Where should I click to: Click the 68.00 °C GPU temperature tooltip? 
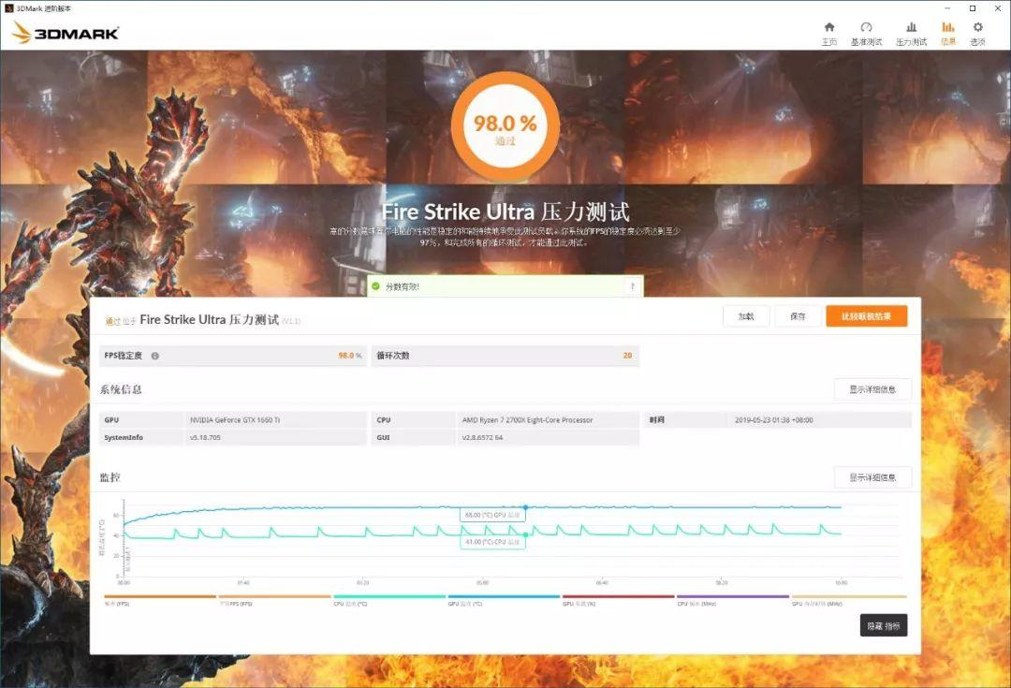coord(492,515)
